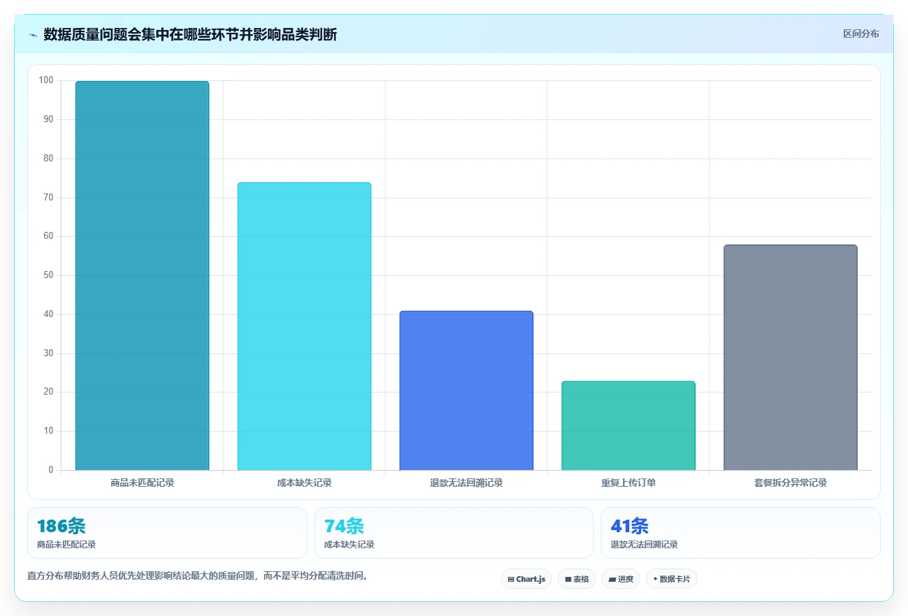The image size is (908, 616).
Task: Click the x-axis label 重复上传订单
Action: tap(629, 483)
